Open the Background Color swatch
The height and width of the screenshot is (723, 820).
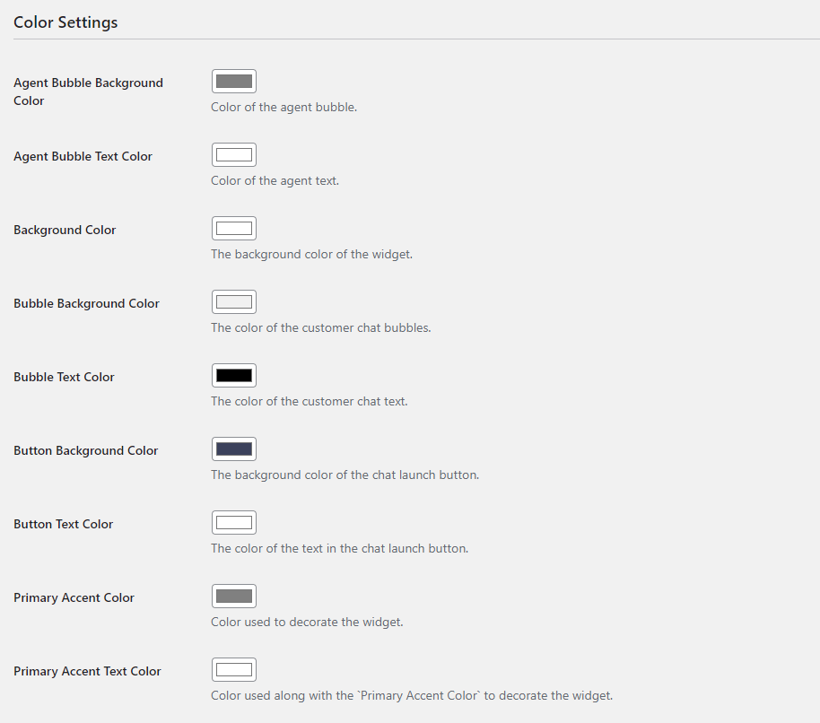tap(234, 229)
